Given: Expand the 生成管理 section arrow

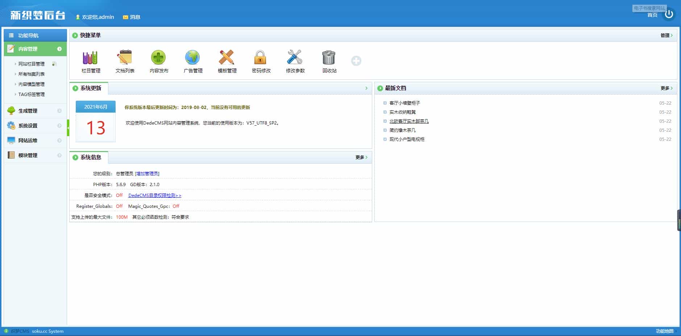Looking at the screenshot, I should (x=59, y=111).
